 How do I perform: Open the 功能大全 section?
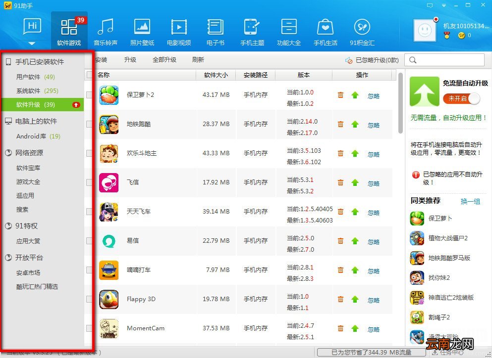click(x=289, y=31)
